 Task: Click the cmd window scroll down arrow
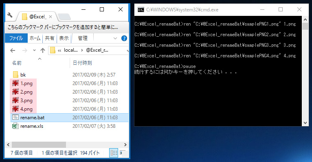tap(305, 123)
